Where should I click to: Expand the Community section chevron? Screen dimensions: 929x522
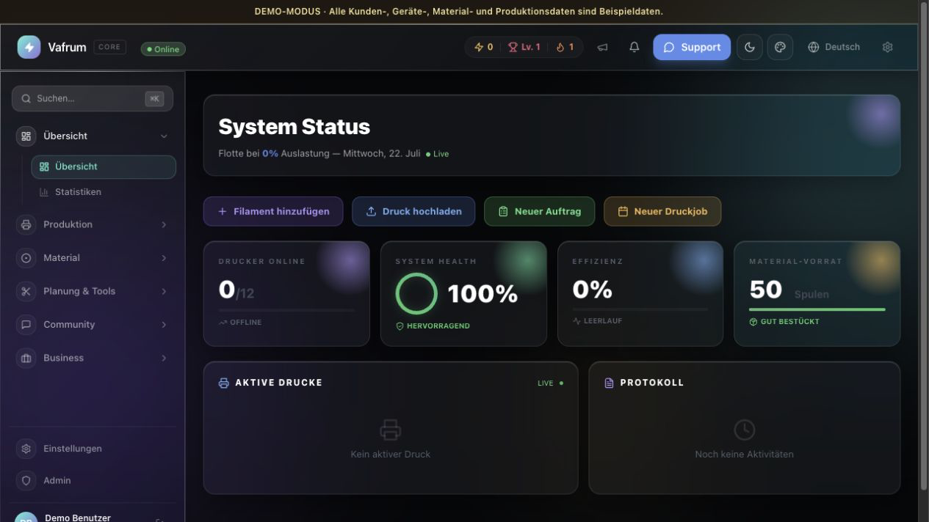164,325
